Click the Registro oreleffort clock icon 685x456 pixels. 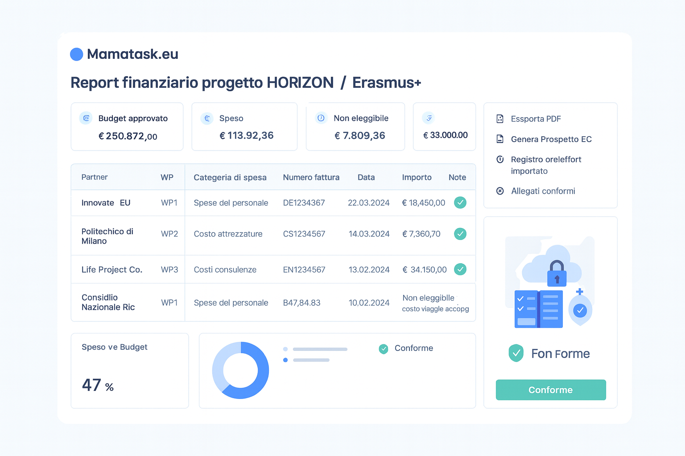coord(500,159)
